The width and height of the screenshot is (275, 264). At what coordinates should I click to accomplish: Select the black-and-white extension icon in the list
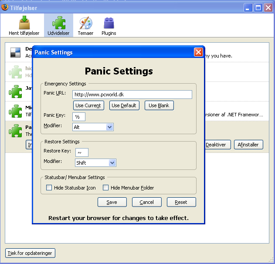pyautogui.click(x=15, y=52)
